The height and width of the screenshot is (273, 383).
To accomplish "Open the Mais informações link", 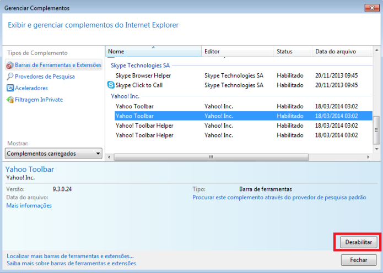I will click(x=29, y=205).
